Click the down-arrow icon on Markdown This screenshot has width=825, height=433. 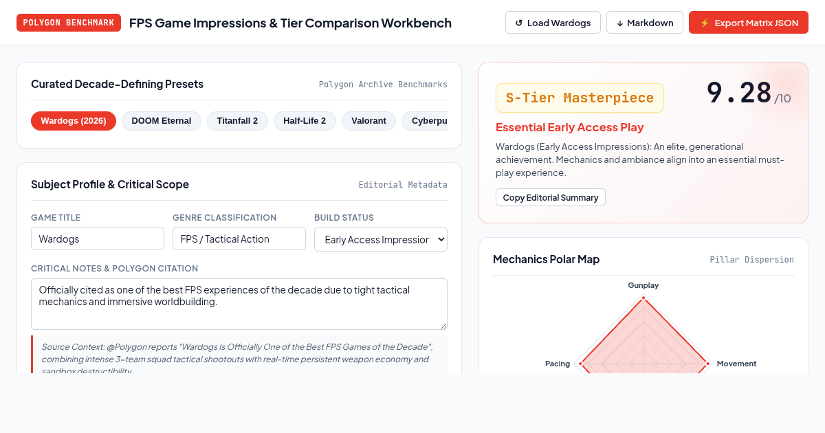[620, 23]
